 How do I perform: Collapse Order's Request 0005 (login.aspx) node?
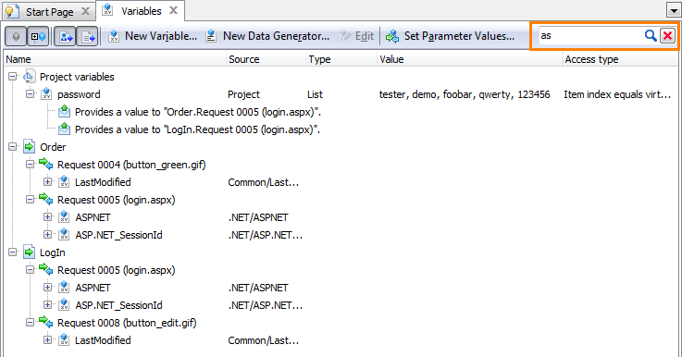tap(30, 200)
